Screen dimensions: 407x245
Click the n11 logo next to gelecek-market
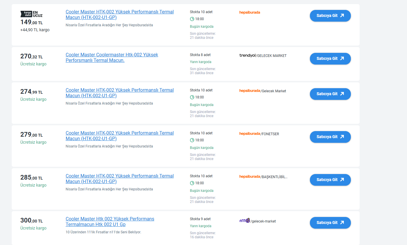point(244,221)
